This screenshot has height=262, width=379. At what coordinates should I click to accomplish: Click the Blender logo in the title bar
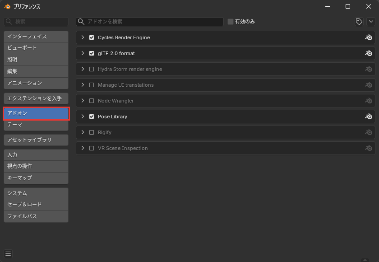click(7, 6)
